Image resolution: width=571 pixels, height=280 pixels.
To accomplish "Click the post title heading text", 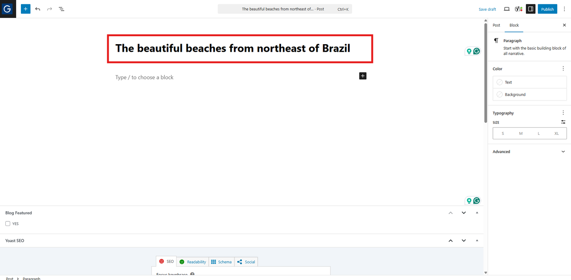I will (x=233, y=48).
